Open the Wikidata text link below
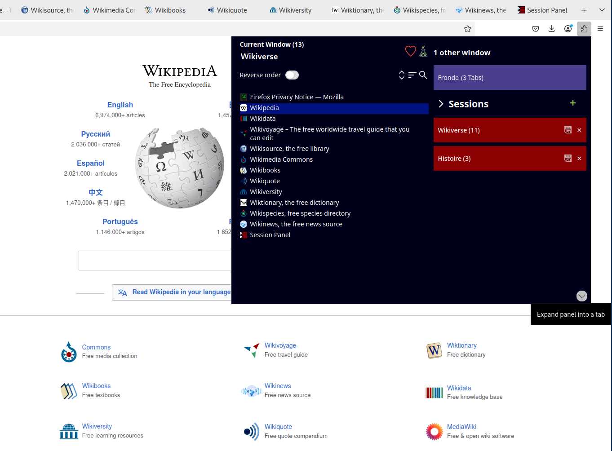 [x=459, y=388]
